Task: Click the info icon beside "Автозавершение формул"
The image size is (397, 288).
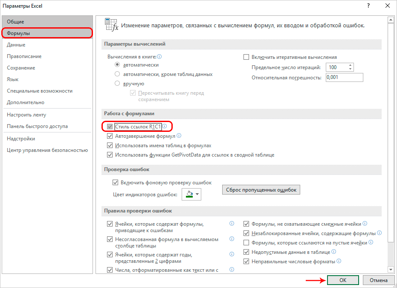Action: point(179,136)
